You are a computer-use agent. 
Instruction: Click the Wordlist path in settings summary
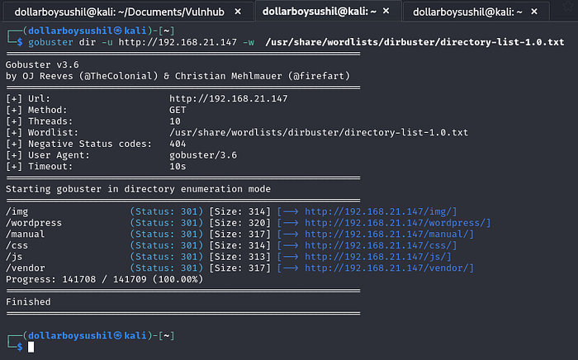[318, 132]
